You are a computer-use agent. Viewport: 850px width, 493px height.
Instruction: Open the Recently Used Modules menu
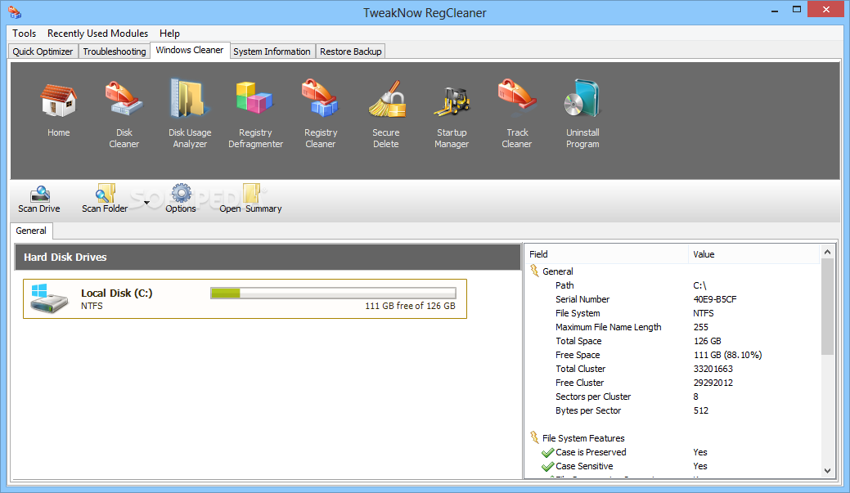(x=97, y=34)
